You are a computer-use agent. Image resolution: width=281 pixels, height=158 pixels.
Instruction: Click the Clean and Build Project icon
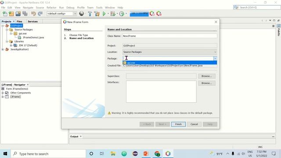(97, 14)
